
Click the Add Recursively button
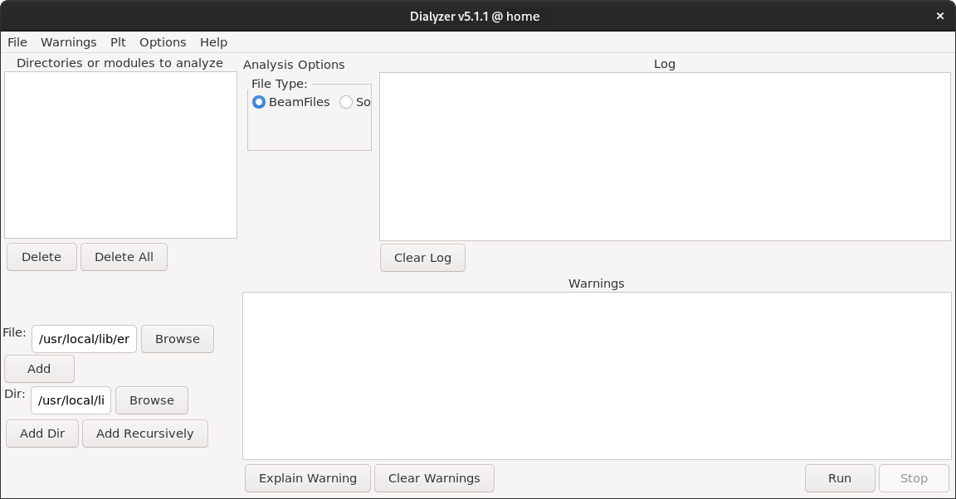(145, 434)
